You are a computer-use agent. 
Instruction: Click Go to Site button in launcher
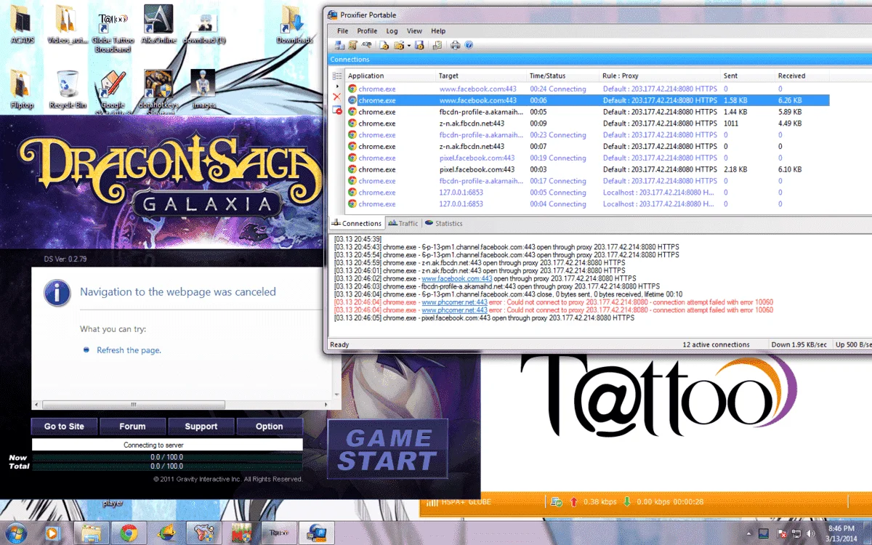[64, 427]
